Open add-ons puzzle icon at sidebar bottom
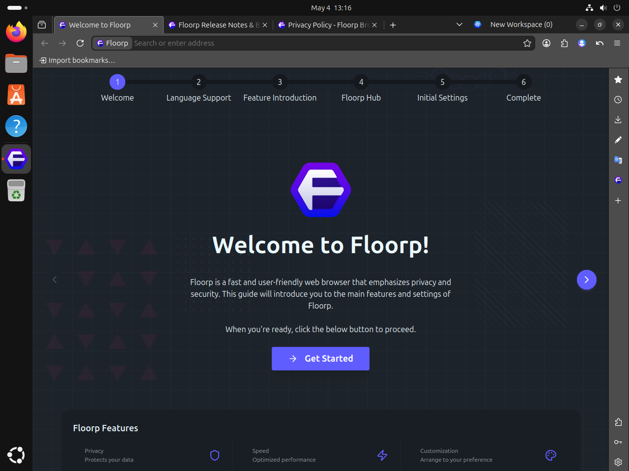This screenshot has width=629, height=471. coord(618,422)
